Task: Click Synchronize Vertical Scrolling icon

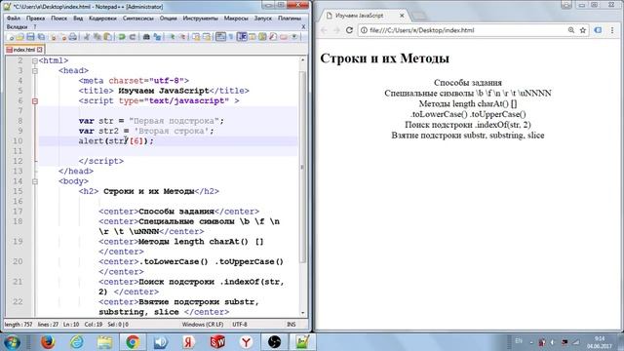Action: [x=196, y=37]
